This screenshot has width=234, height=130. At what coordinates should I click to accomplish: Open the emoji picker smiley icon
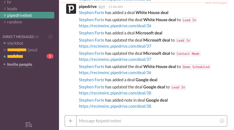222,121
